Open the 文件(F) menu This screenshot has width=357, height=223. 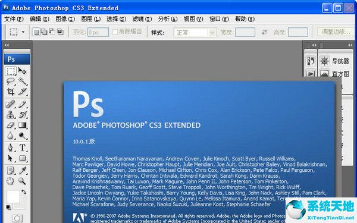point(14,19)
